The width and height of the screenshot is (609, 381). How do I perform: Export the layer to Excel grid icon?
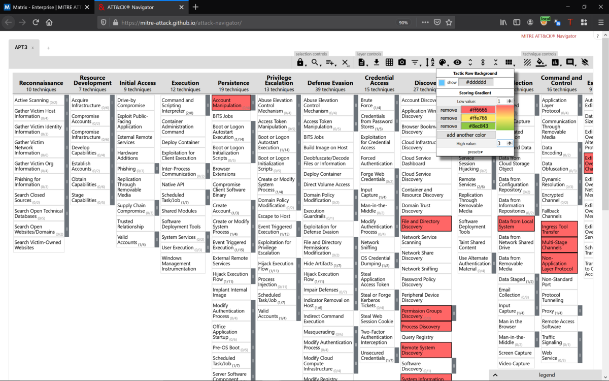[x=389, y=62]
